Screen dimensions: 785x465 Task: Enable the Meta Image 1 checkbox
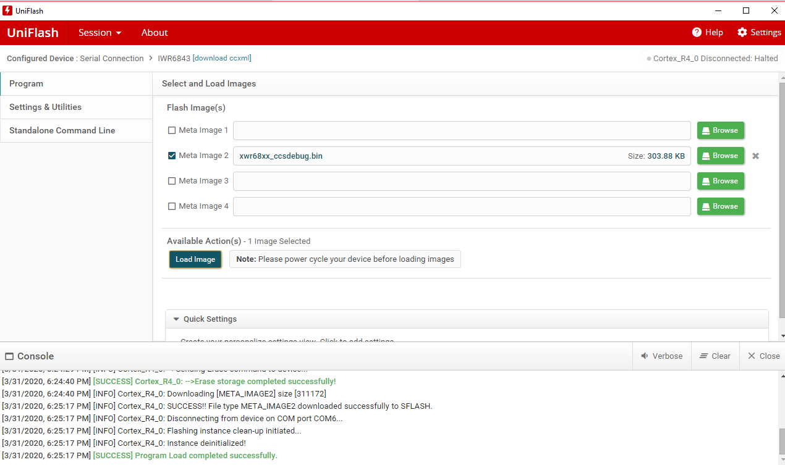click(x=172, y=130)
